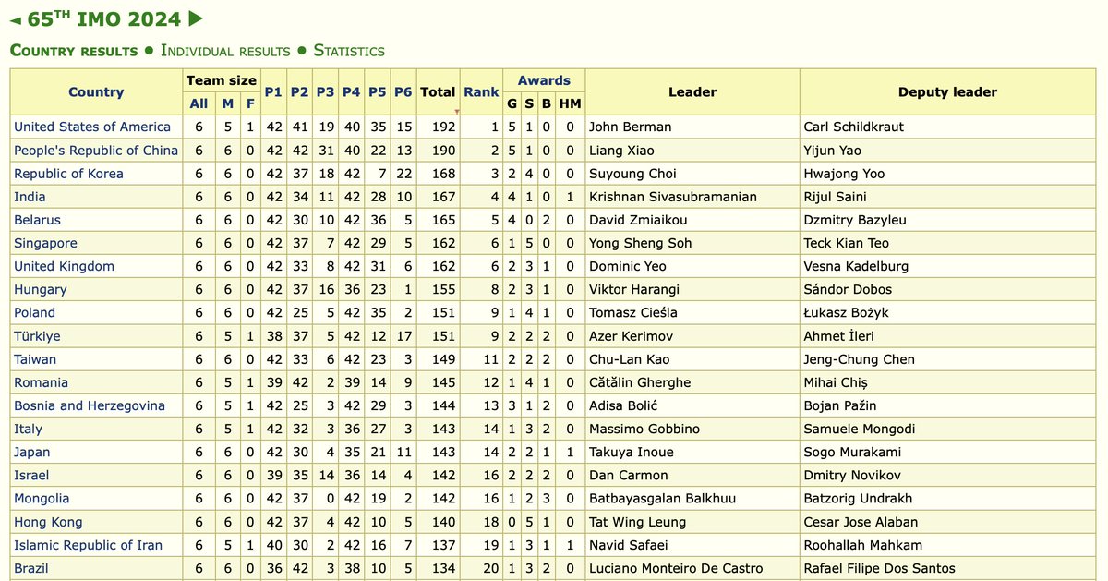This screenshot has height=581, width=1108.
Task: Sort by honourable mentions HM header
Action: tap(570, 103)
